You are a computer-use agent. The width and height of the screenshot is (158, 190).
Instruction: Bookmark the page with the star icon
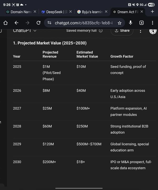tap(120, 23)
